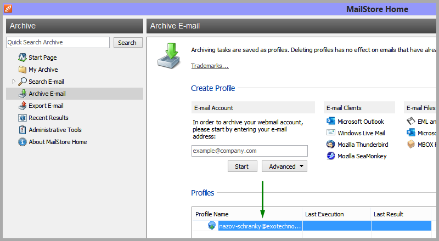Viewport: 439px width, 241px height.
Task: Choose the Mozilla Thunderbird icon
Action: [x=331, y=145]
